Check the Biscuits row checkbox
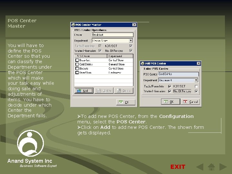The height and width of the screenshot is (174, 232). tap(77, 69)
